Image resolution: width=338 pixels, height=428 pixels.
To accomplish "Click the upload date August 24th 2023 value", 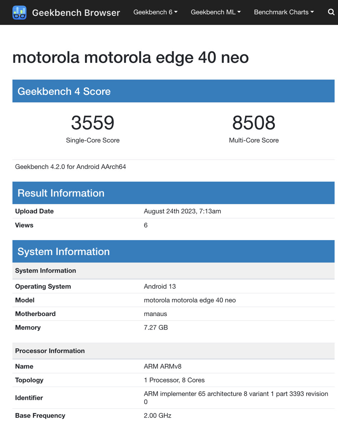I will click(x=182, y=211).
